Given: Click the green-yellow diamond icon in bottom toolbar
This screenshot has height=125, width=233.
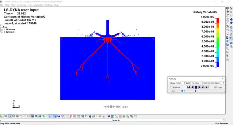Looking at the screenshot, I should (44, 116).
